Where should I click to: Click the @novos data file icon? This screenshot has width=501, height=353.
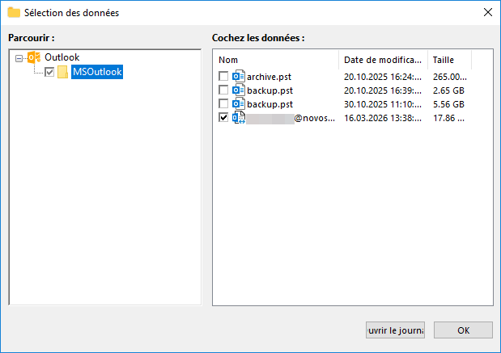pos(239,118)
